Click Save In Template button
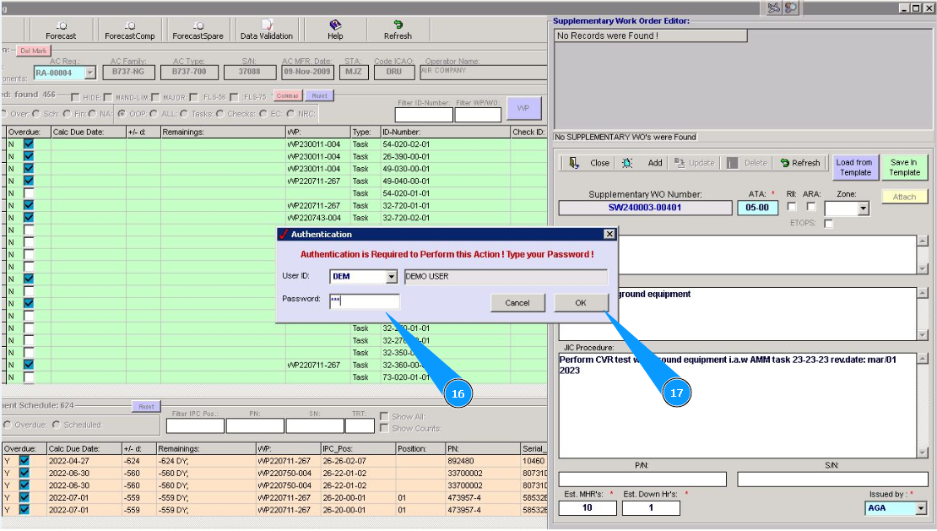The height and width of the screenshot is (531, 937). pyautogui.click(x=904, y=167)
